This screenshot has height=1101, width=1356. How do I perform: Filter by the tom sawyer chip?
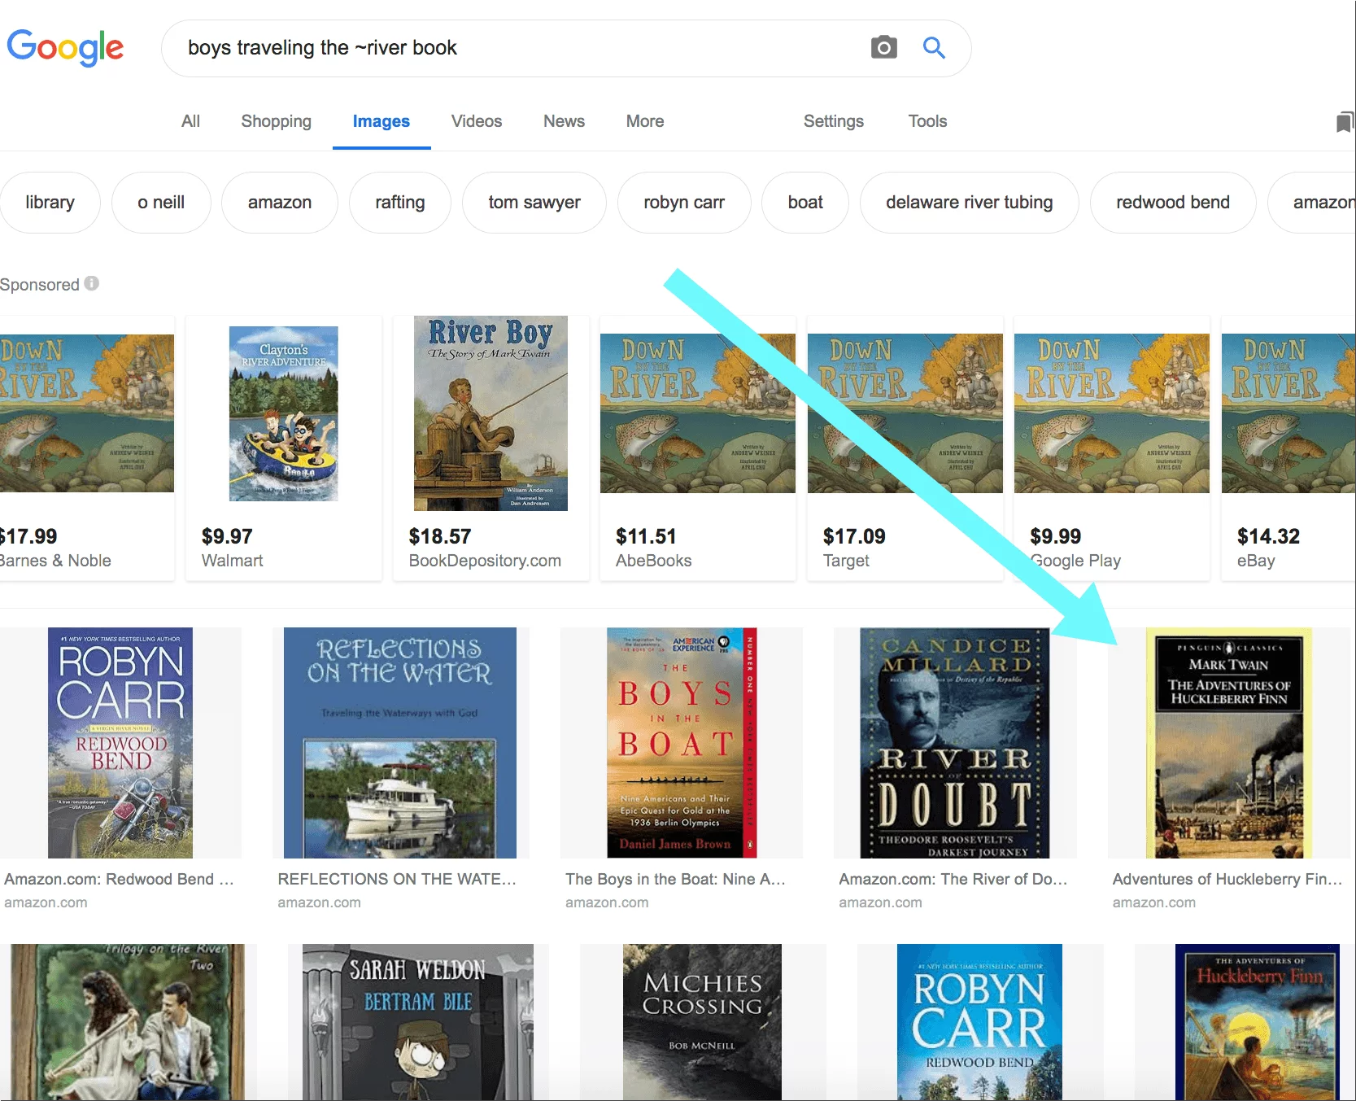click(x=534, y=203)
